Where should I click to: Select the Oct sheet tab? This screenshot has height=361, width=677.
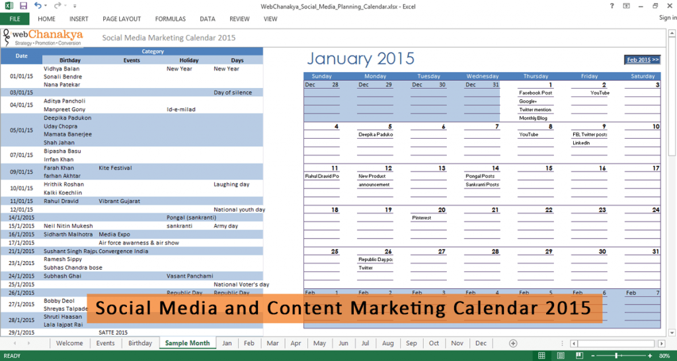[434, 343]
